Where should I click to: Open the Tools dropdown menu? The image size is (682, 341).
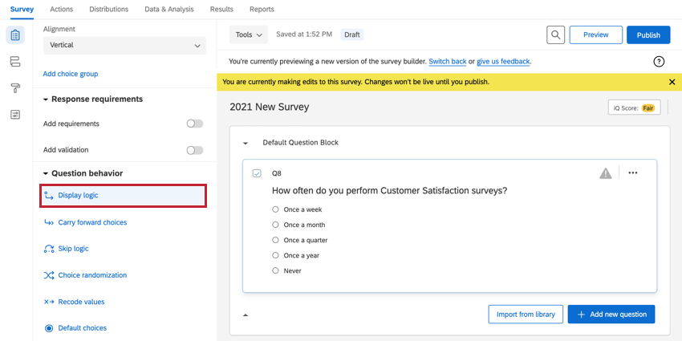coord(249,35)
